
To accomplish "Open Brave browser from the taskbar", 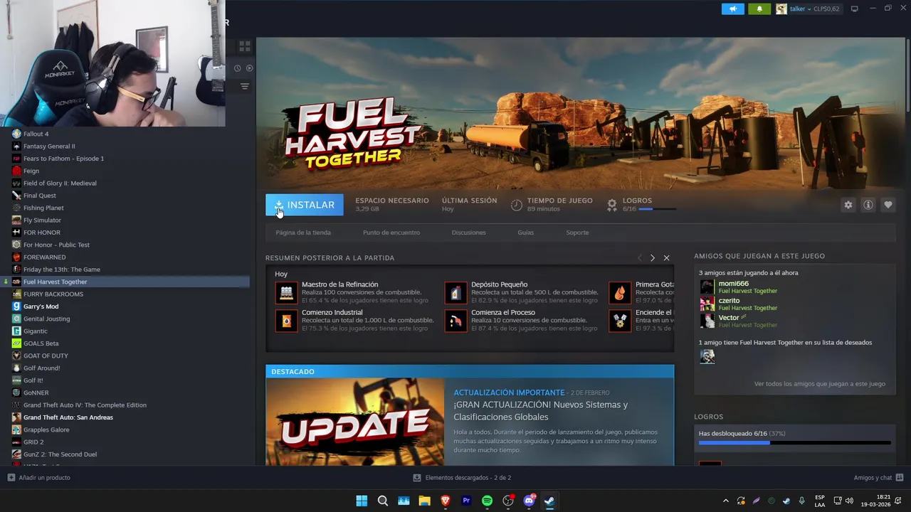I will click(446, 501).
